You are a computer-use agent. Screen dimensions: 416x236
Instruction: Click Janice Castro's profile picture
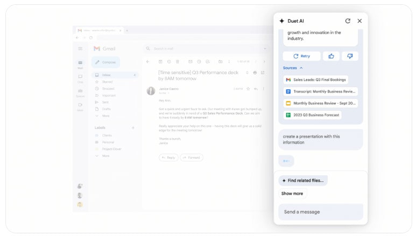[151, 91]
